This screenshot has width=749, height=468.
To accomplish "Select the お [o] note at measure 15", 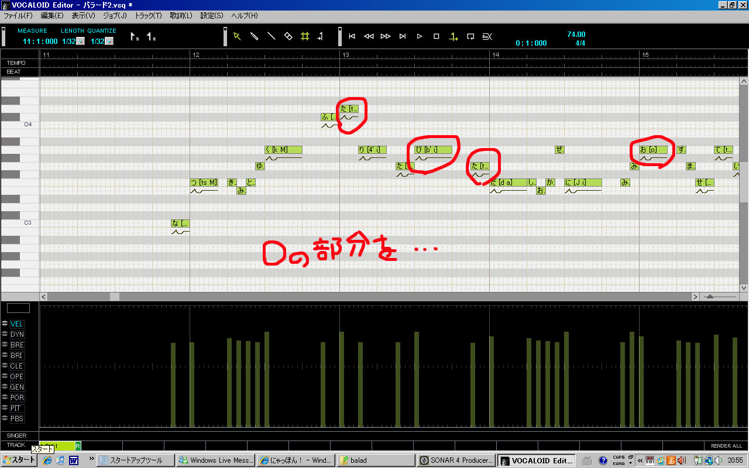I will 653,150.
